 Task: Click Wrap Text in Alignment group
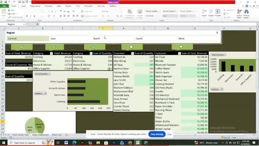(x=87, y=11)
